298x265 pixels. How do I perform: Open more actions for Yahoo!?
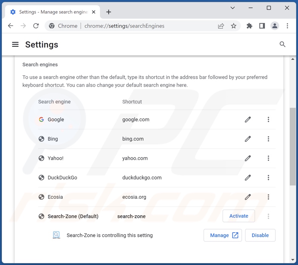tap(268, 158)
